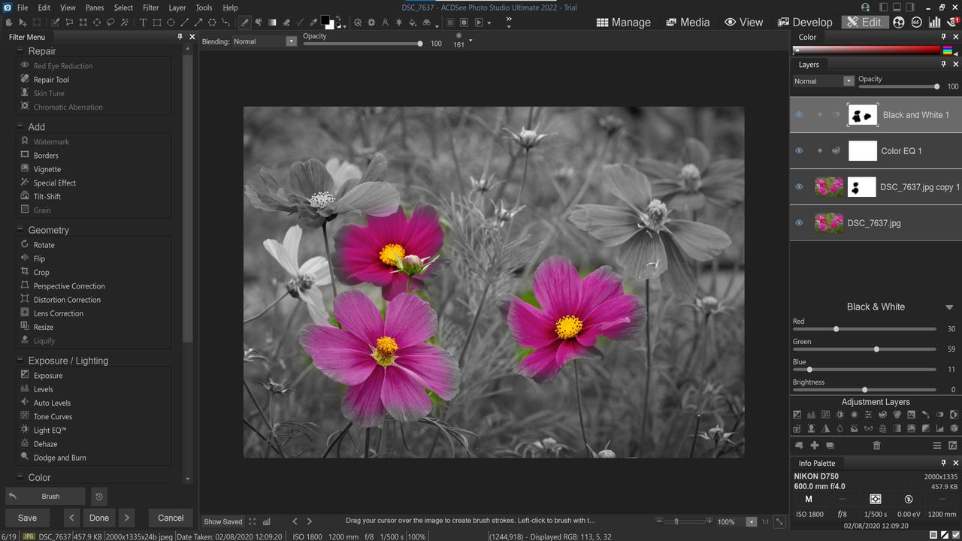Hide the Black and White 1 layer

[x=799, y=115]
